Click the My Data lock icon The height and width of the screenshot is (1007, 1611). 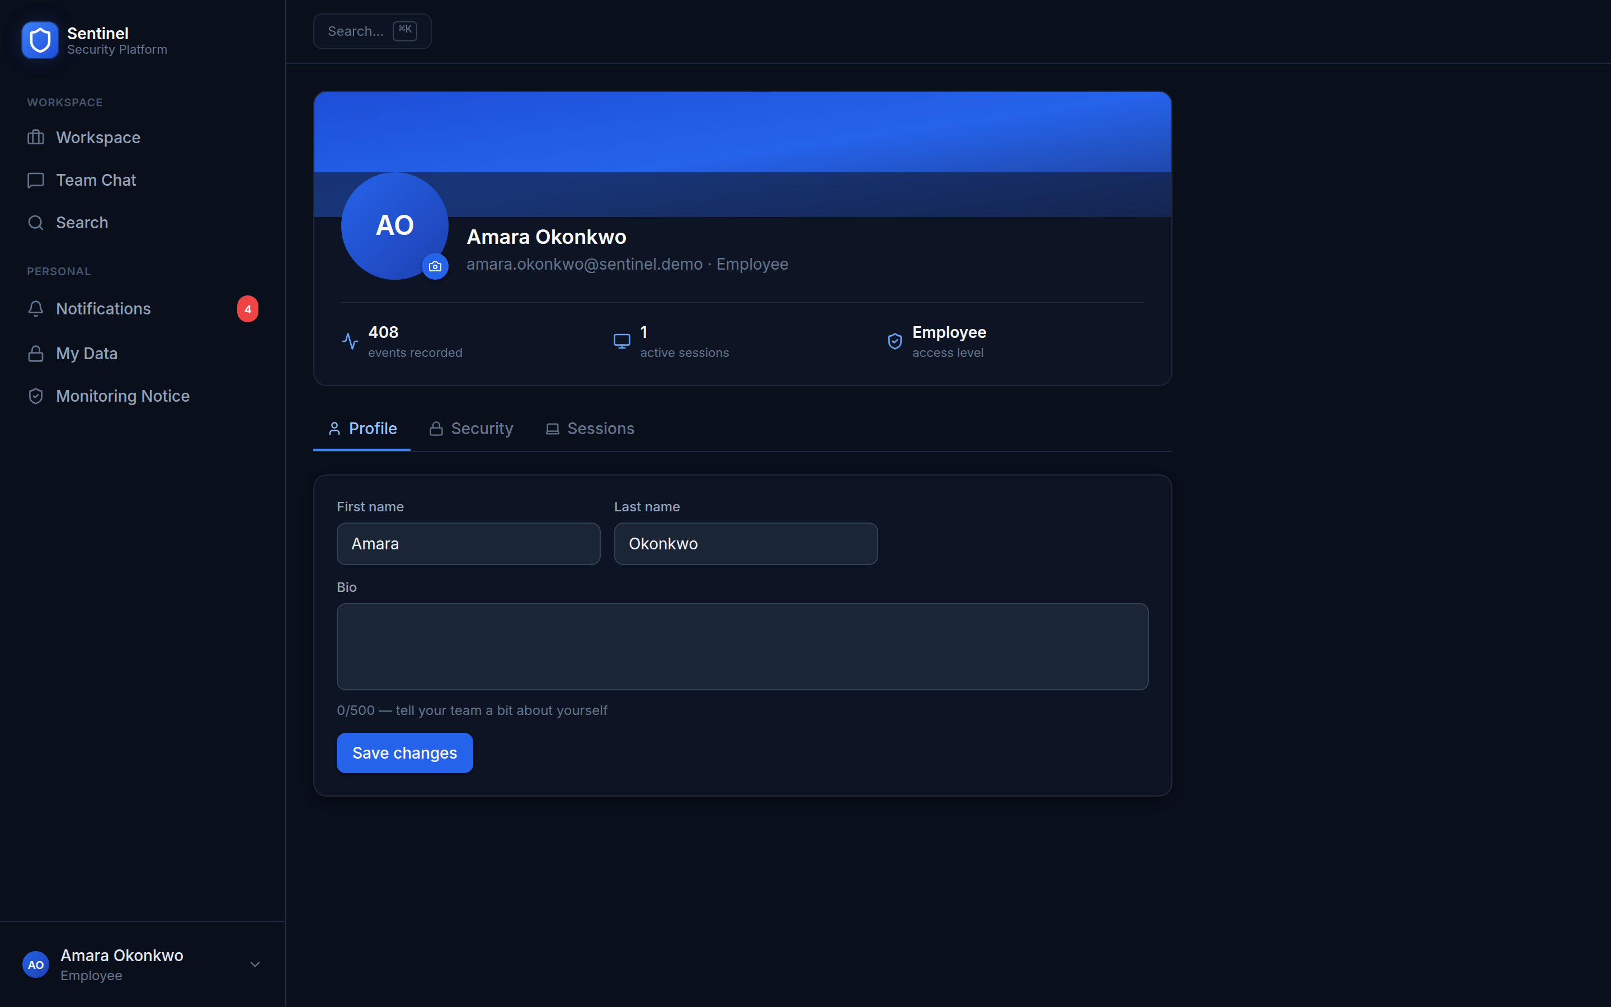pos(36,353)
